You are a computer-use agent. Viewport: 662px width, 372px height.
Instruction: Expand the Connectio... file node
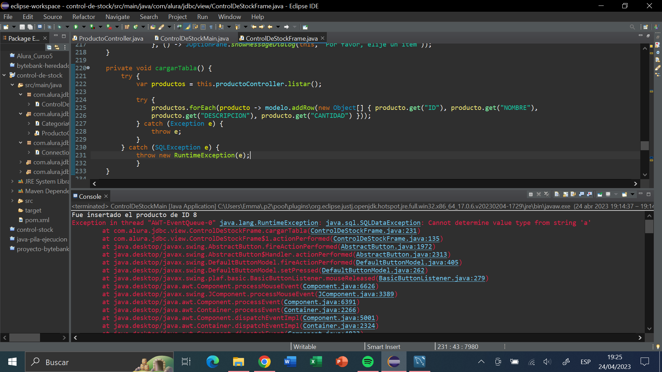[29, 152]
